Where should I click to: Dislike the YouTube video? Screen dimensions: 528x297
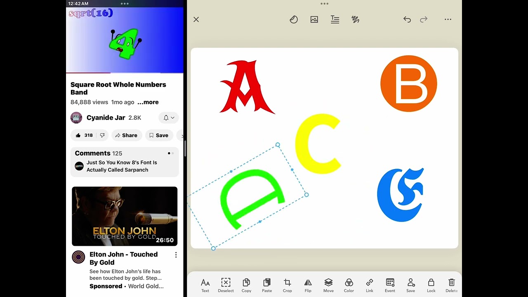[x=103, y=135]
